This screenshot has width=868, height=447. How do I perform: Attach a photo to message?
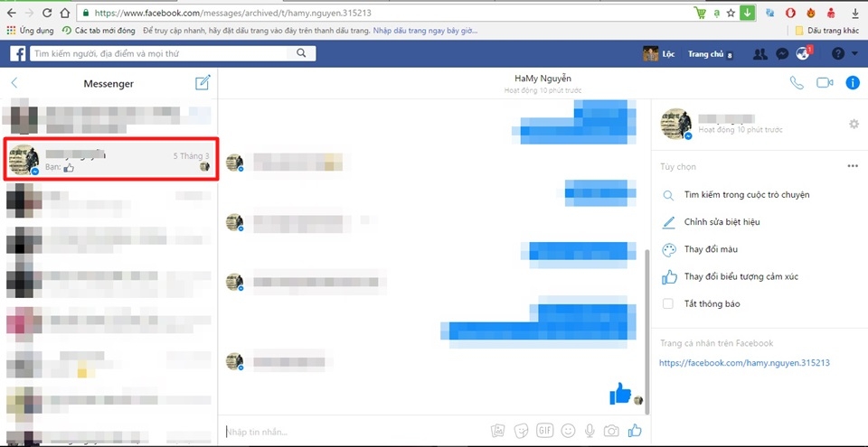point(498,431)
